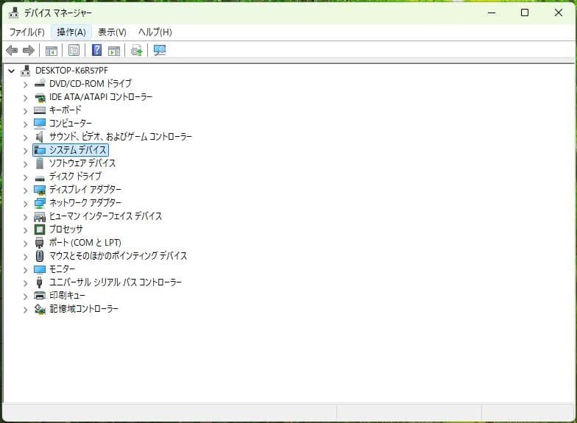The height and width of the screenshot is (423, 577).
Task: Click the モニター category icon
Action: tap(40, 269)
